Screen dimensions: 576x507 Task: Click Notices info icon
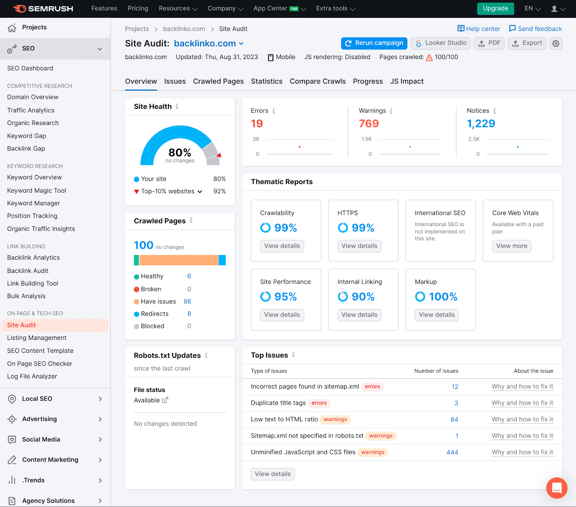(495, 111)
